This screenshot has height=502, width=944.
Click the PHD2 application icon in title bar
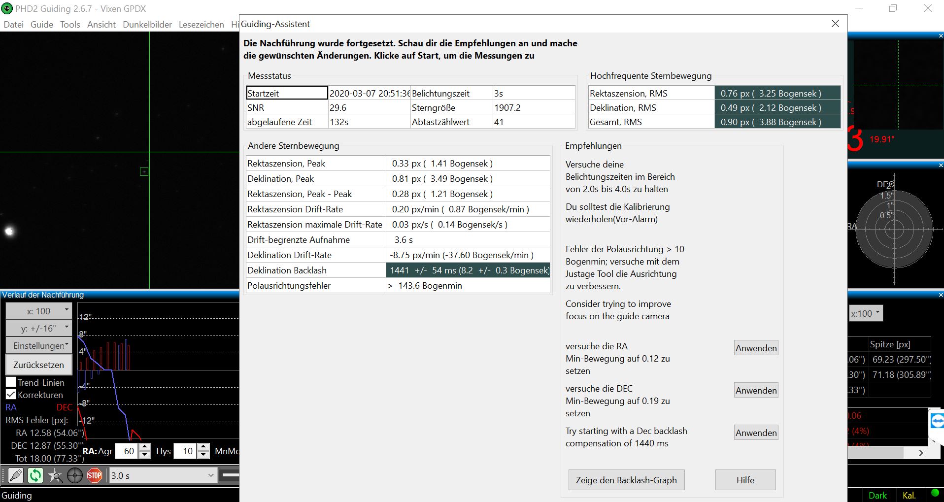click(x=7, y=8)
